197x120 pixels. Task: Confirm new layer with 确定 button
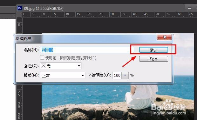[x=153, y=50]
